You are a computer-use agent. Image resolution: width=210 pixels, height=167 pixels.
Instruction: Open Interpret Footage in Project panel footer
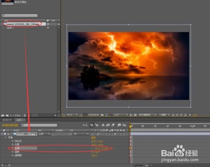pyautogui.click(x=3, y=115)
